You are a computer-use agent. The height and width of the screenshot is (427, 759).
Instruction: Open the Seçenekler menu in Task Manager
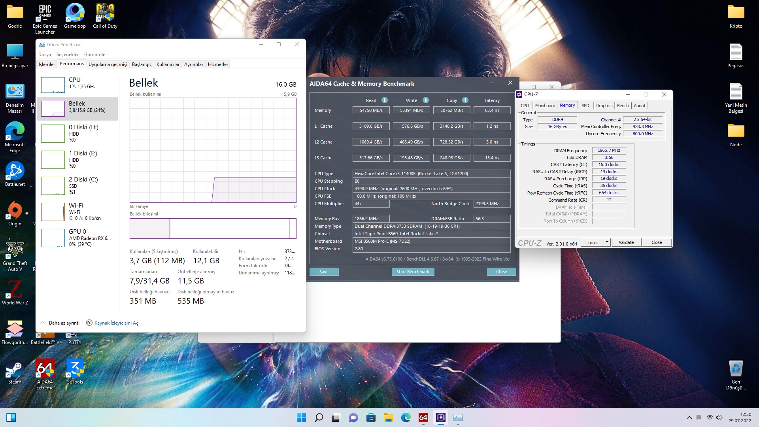point(67,55)
